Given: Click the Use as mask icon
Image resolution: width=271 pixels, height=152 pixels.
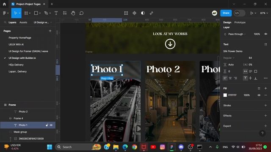Looking at the screenshot, I should [143, 13].
